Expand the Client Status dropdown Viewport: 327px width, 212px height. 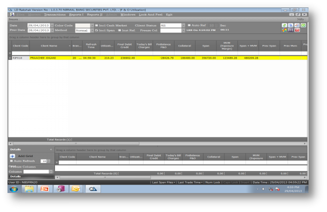[183, 25]
